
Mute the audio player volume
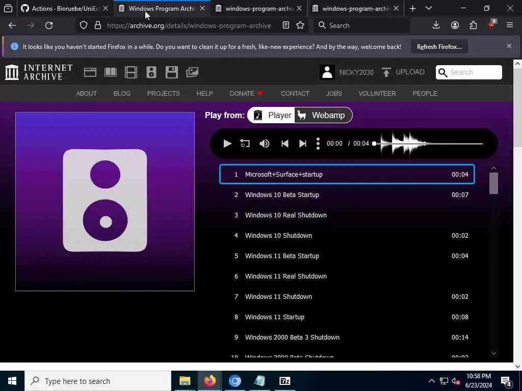265,144
